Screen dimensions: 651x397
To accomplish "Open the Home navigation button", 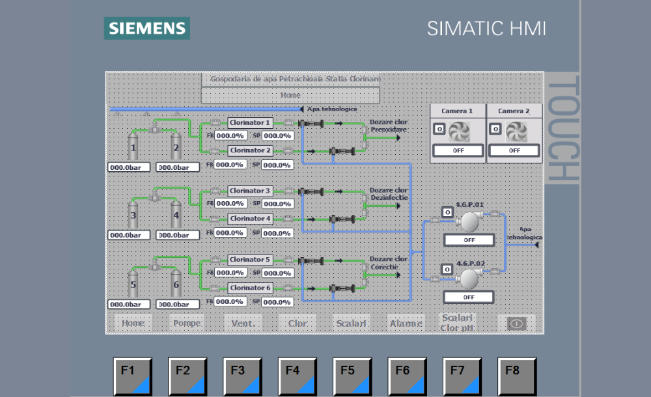I will point(133,323).
